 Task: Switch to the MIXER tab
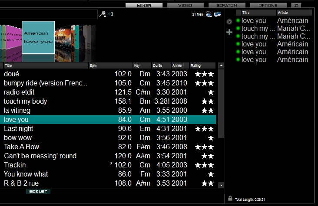(x=144, y=5)
